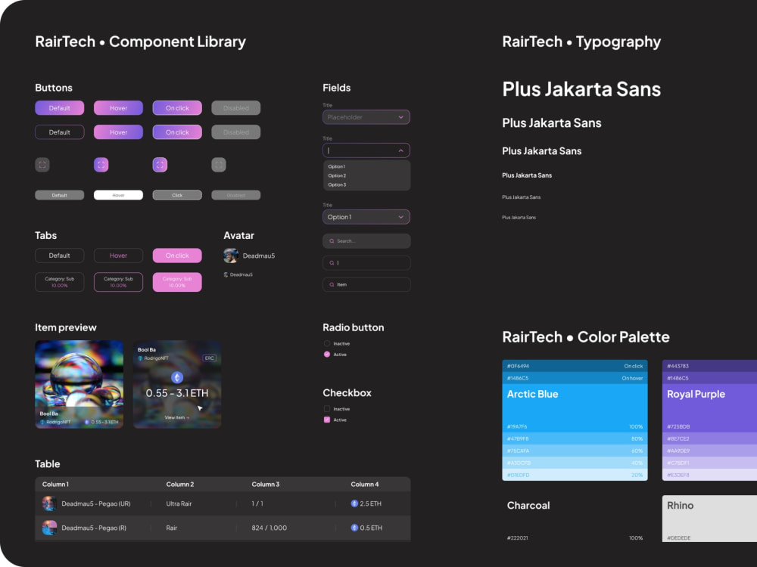Click the Column 3 table header

(266, 484)
